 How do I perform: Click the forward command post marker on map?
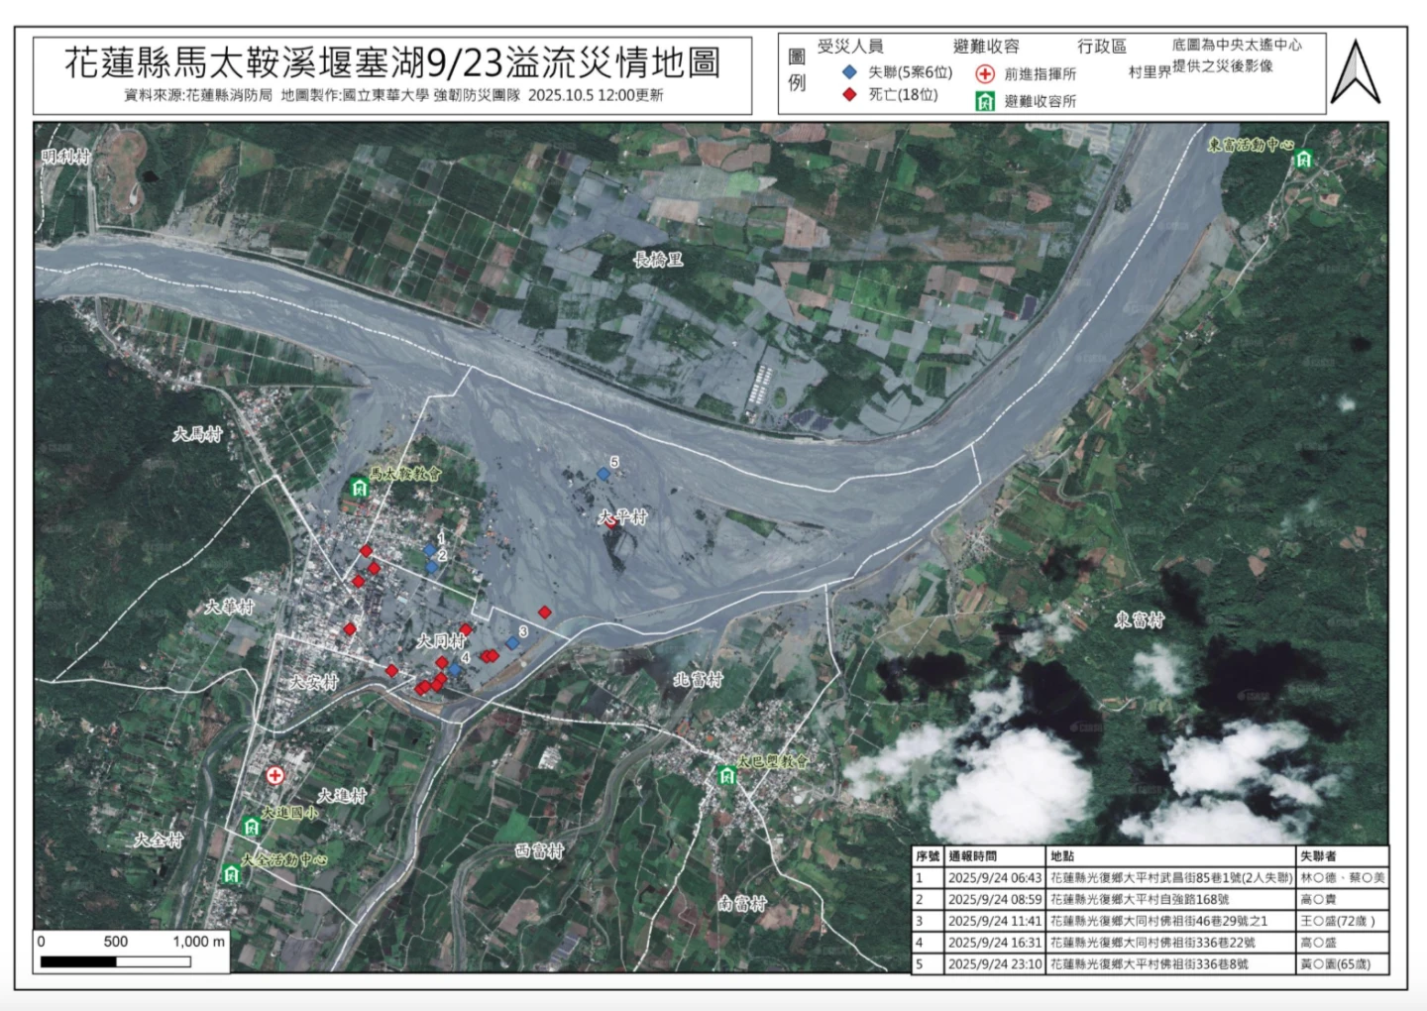click(x=274, y=775)
